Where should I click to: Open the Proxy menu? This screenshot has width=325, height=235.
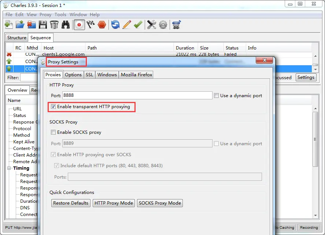[x=45, y=15]
